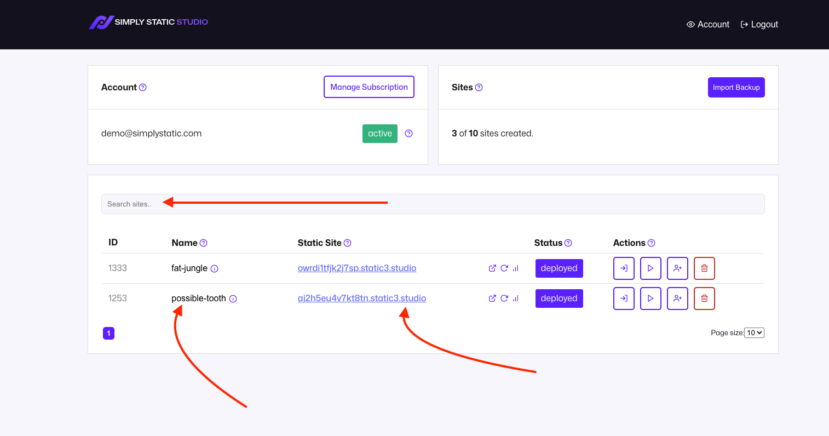Open aj2h5eu4v7kt8tn.static3.studio link
Viewport: 829px width, 436px height.
(x=362, y=299)
